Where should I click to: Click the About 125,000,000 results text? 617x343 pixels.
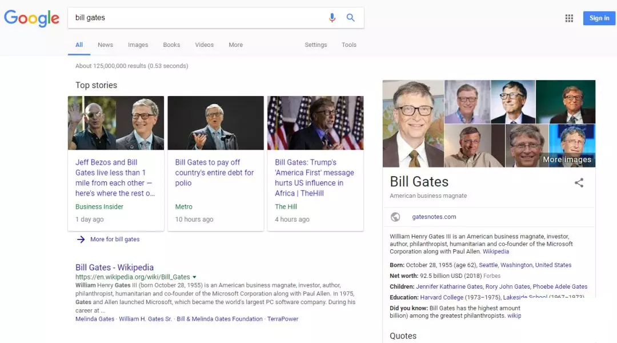pos(132,66)
